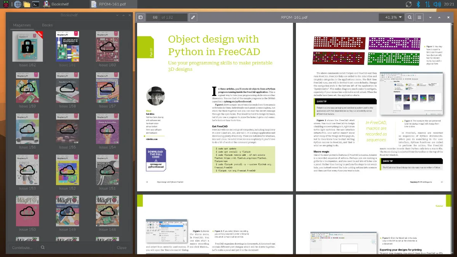Open the Raspberry Pi main menu
This screenshot has height=257, width=457.
(x=6, y=5)
